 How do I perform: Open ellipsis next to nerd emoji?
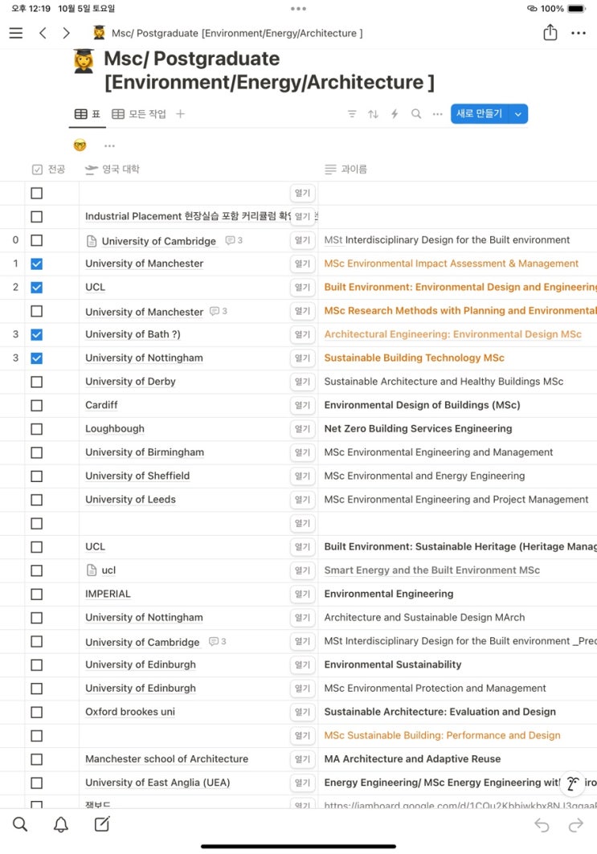click(x=109, y=146)
